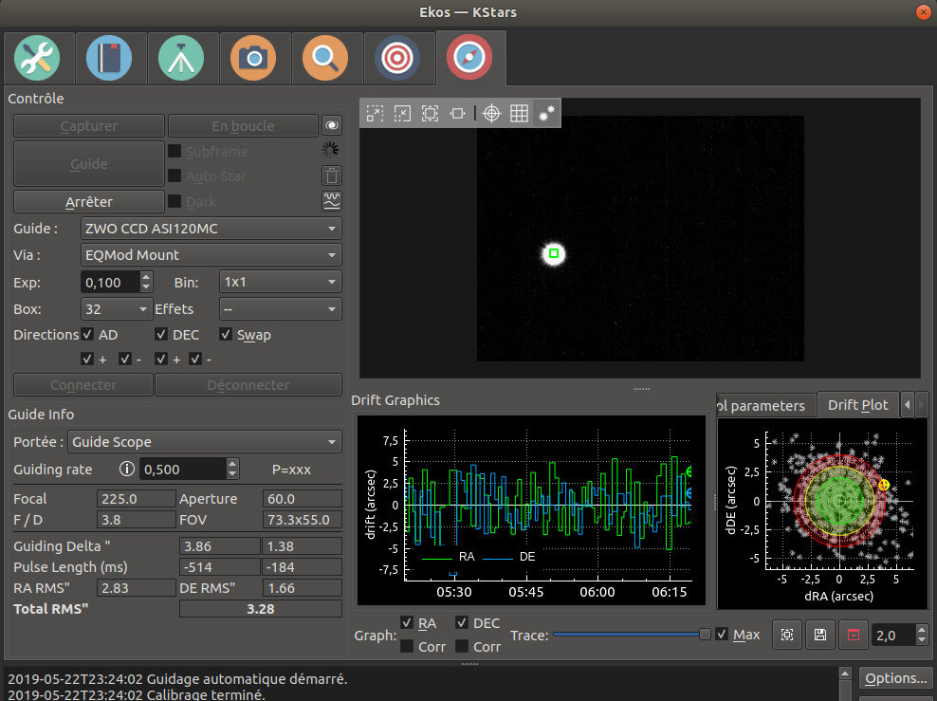Screen dimensions: 937x701
Task: Open the Setup tab with wrench icon
Action: [x=37, y=58]
